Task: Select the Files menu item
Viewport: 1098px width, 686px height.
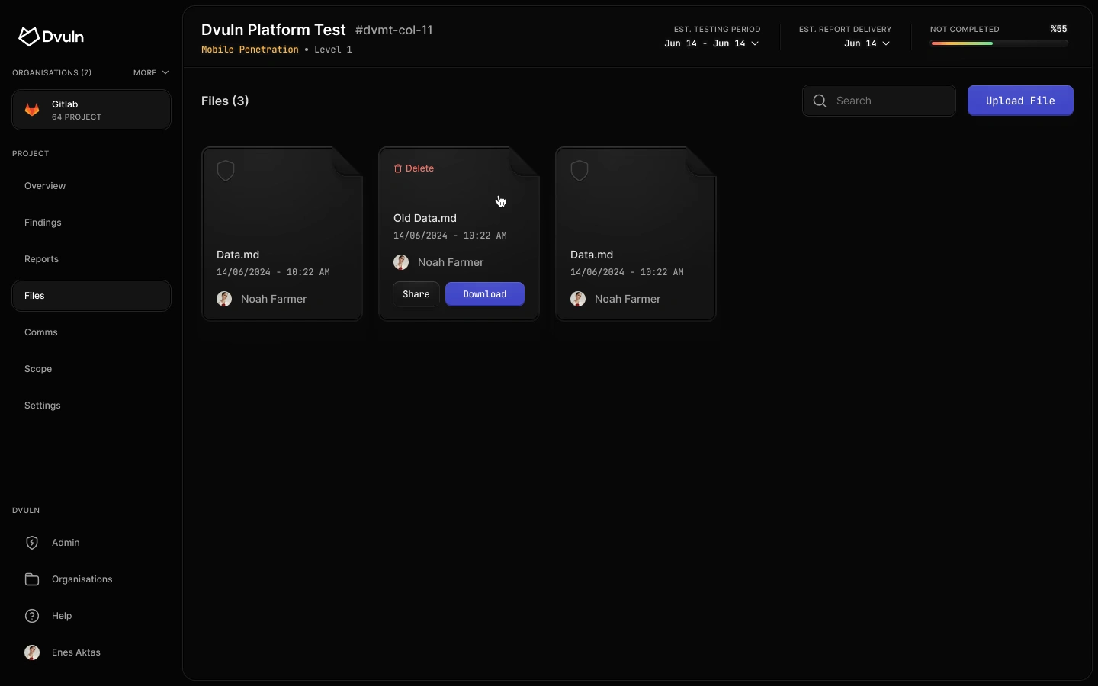Action: (91, 296)
